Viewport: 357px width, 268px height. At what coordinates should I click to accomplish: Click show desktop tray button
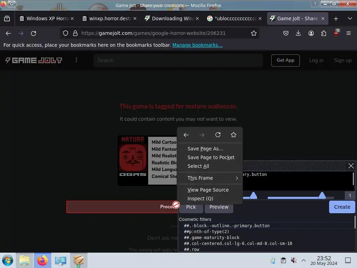coord(348,260)
